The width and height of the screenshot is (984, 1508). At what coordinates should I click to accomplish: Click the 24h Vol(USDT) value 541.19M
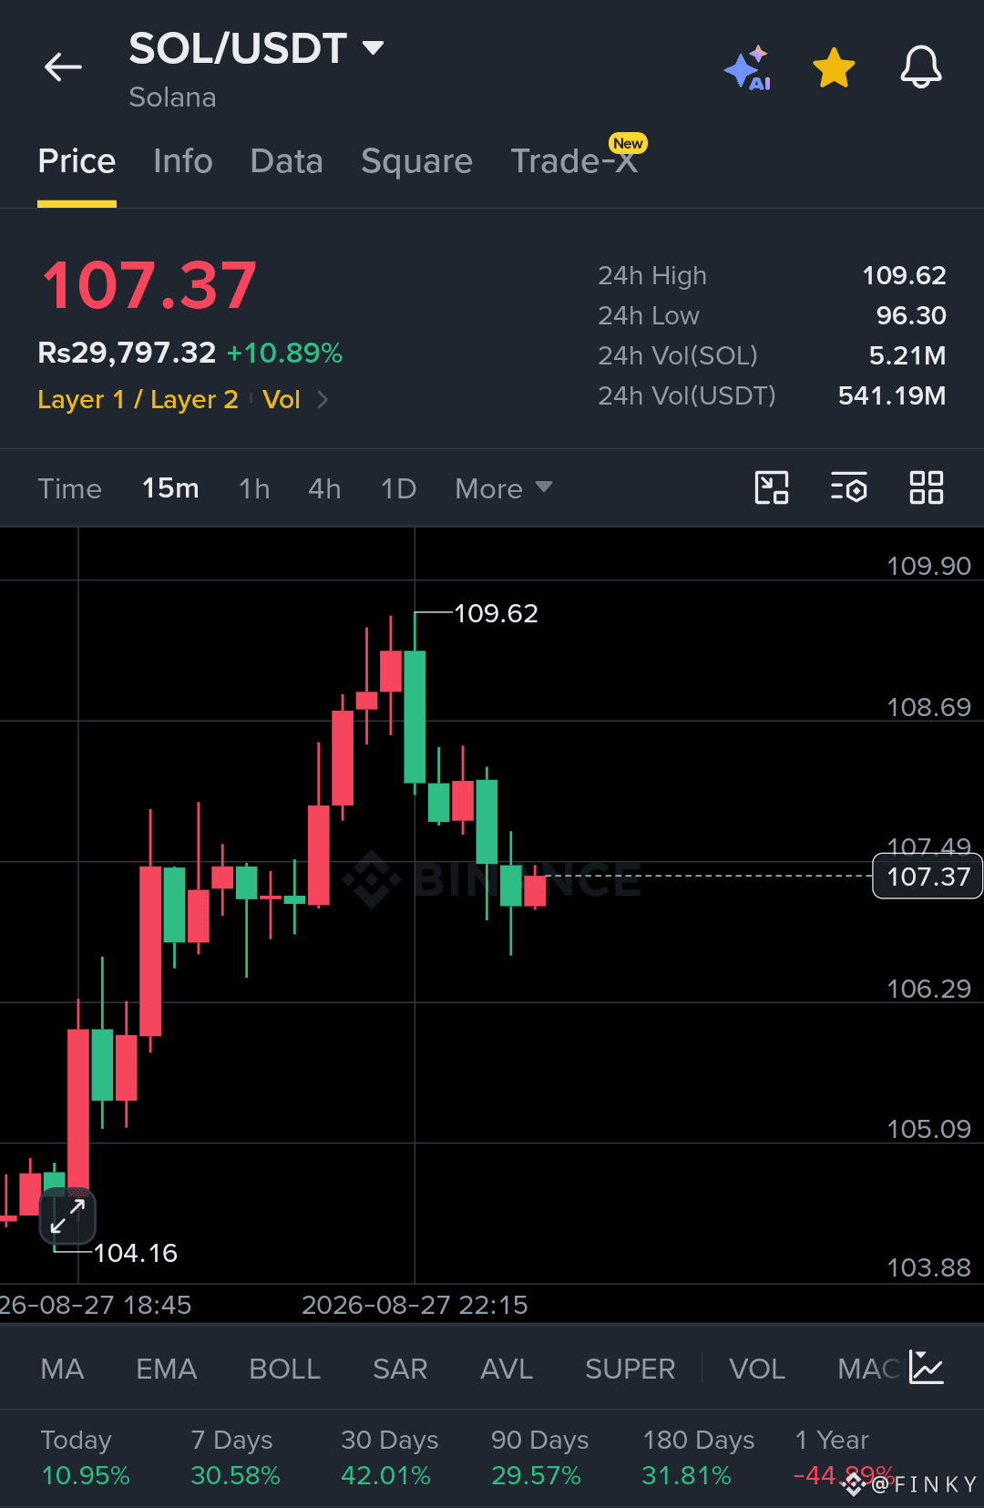(892, 395)
